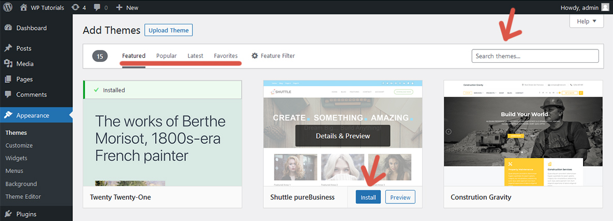This screenshot has width=613, height=221.
Task: Focus the Search themes field
Action: point(535,56)
